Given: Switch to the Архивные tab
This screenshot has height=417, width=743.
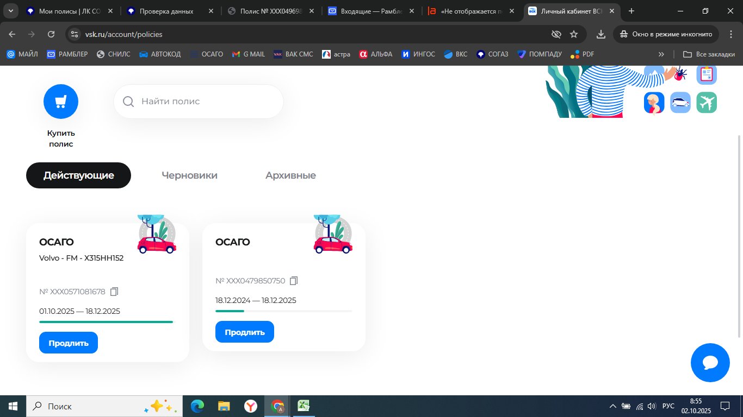Looking at the screenshot, I should (290, 175).
